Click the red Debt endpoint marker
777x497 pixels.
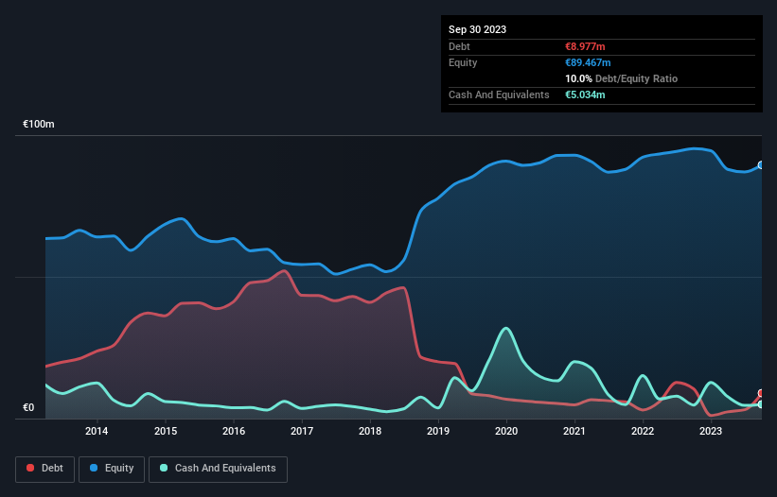pyautogui.click(x=761, y=393)
